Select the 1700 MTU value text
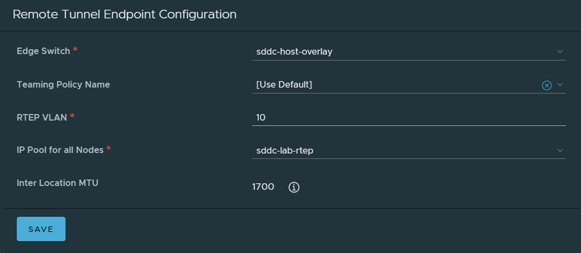Image resolution: width=581 pixels, height=253 pixels. (x=263, y=187)
